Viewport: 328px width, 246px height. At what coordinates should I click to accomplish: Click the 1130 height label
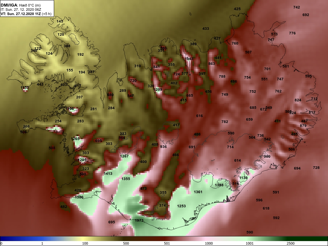[x=243, y=178]
